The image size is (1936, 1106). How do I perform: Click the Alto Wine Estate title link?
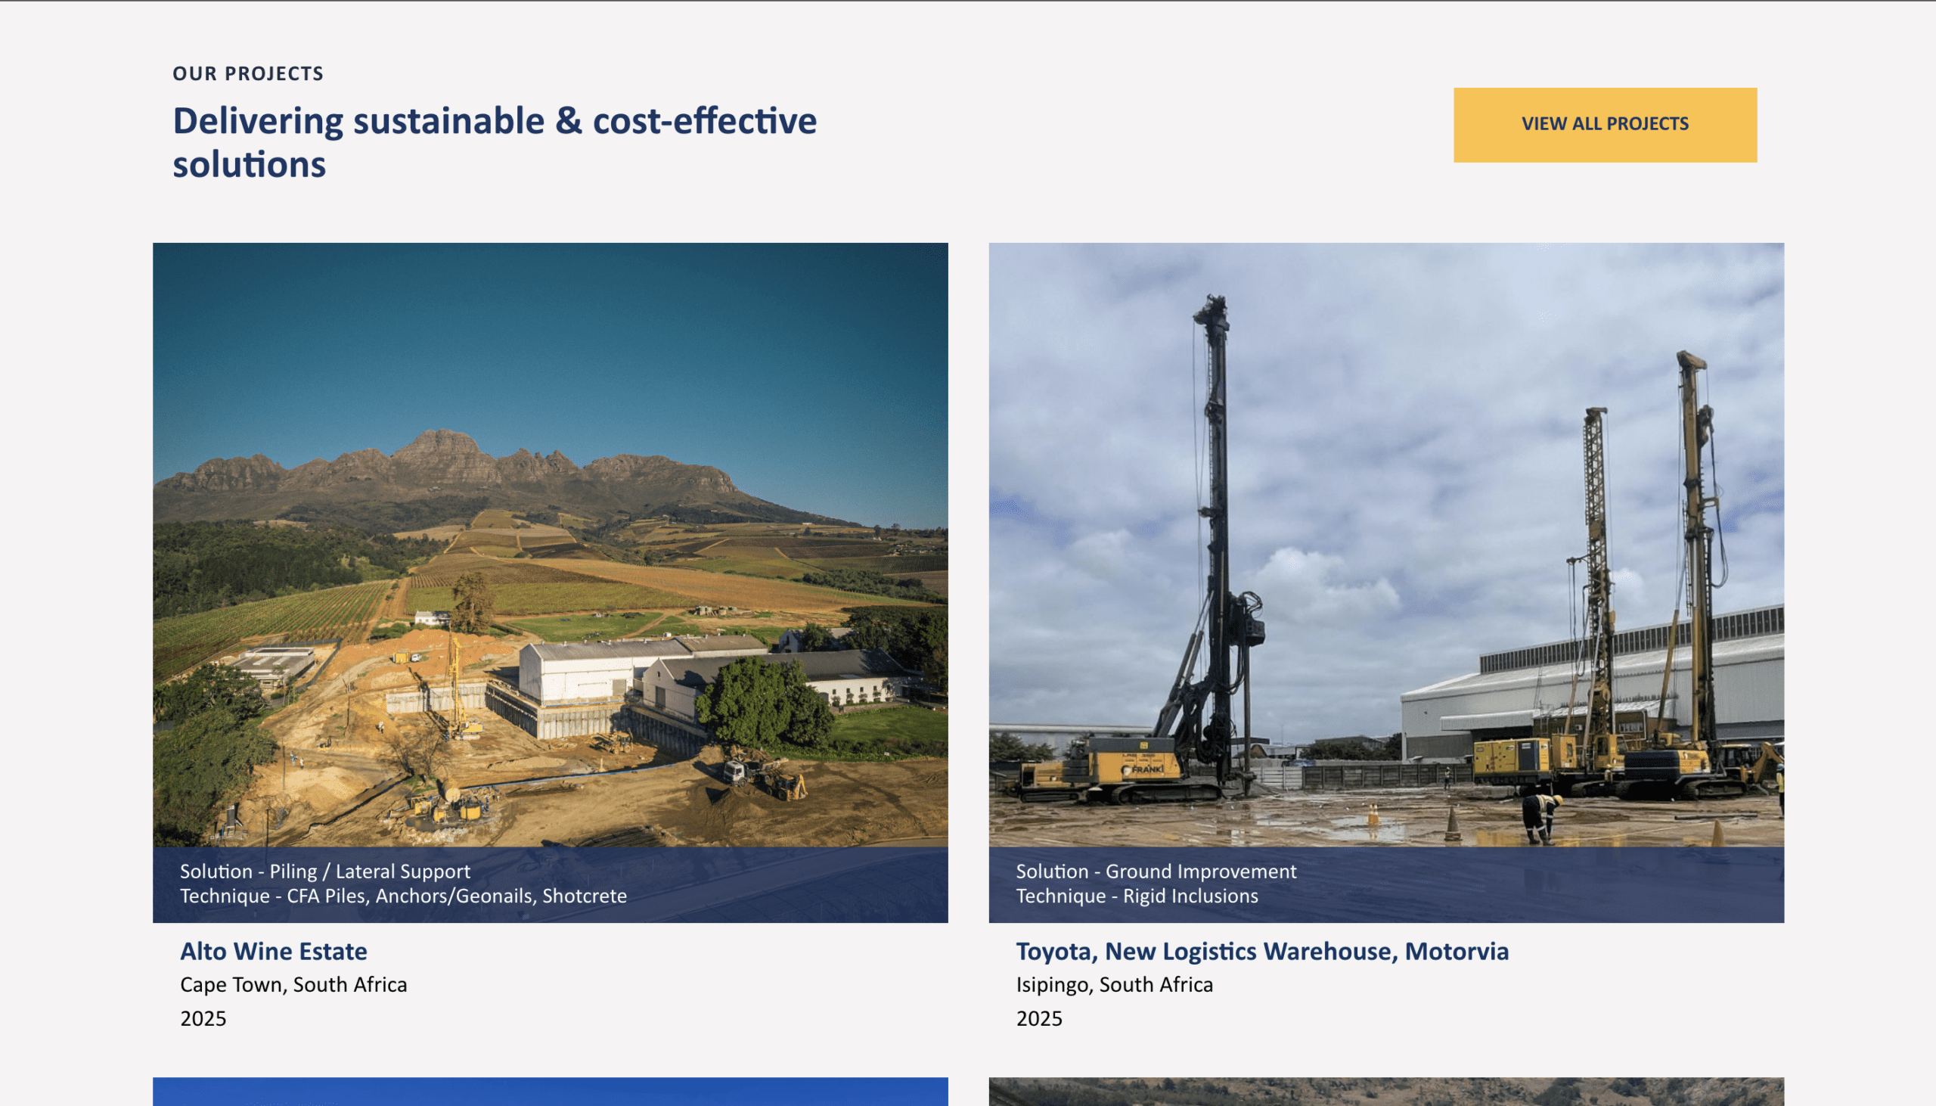coord(273,951)
